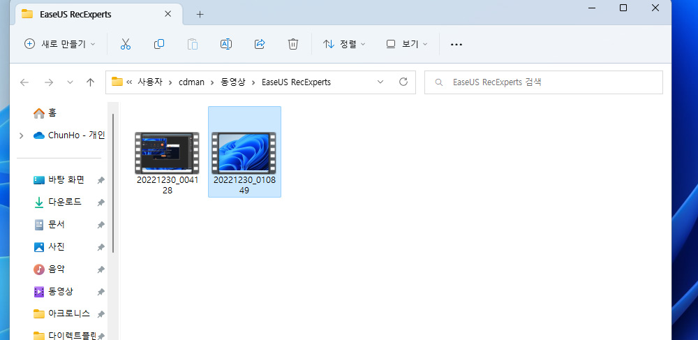Expand the ChunHo OneDrive tree node
The width and height of the screenshot is (698, 340).
pos(21,135)
